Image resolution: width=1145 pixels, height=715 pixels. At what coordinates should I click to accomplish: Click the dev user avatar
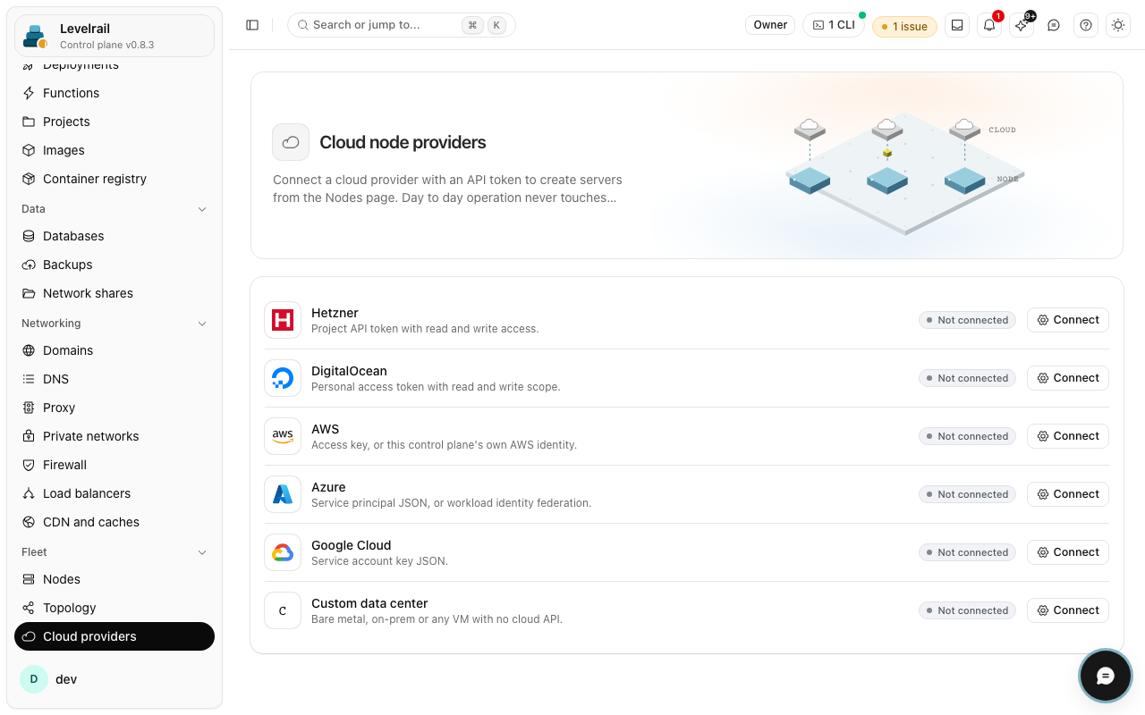[x=34, y=679]
